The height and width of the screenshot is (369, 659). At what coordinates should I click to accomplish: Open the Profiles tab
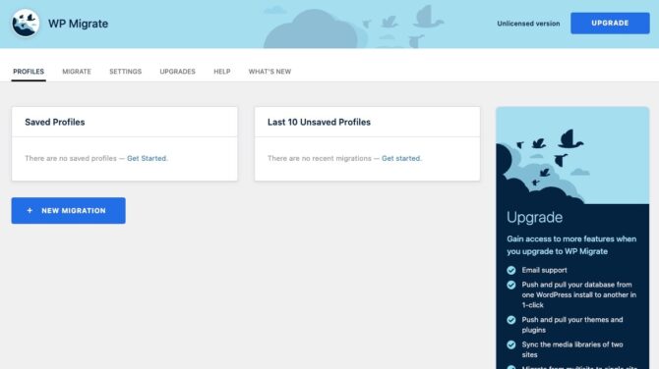point(29,72)
